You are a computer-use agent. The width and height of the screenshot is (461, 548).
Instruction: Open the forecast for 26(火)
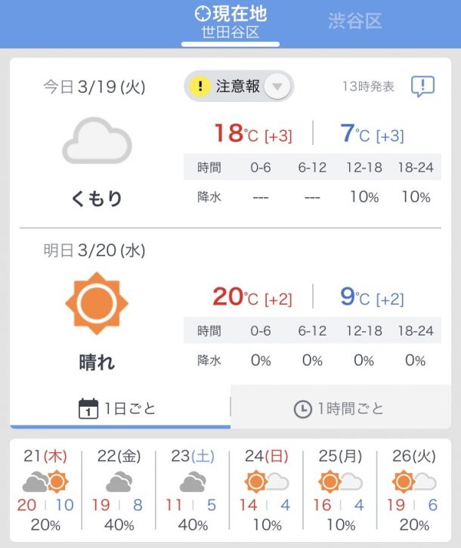[x=414, y=490]
